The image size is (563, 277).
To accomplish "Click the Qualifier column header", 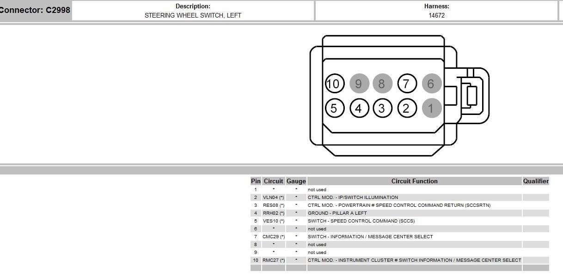I will click(x=536, y=181).
